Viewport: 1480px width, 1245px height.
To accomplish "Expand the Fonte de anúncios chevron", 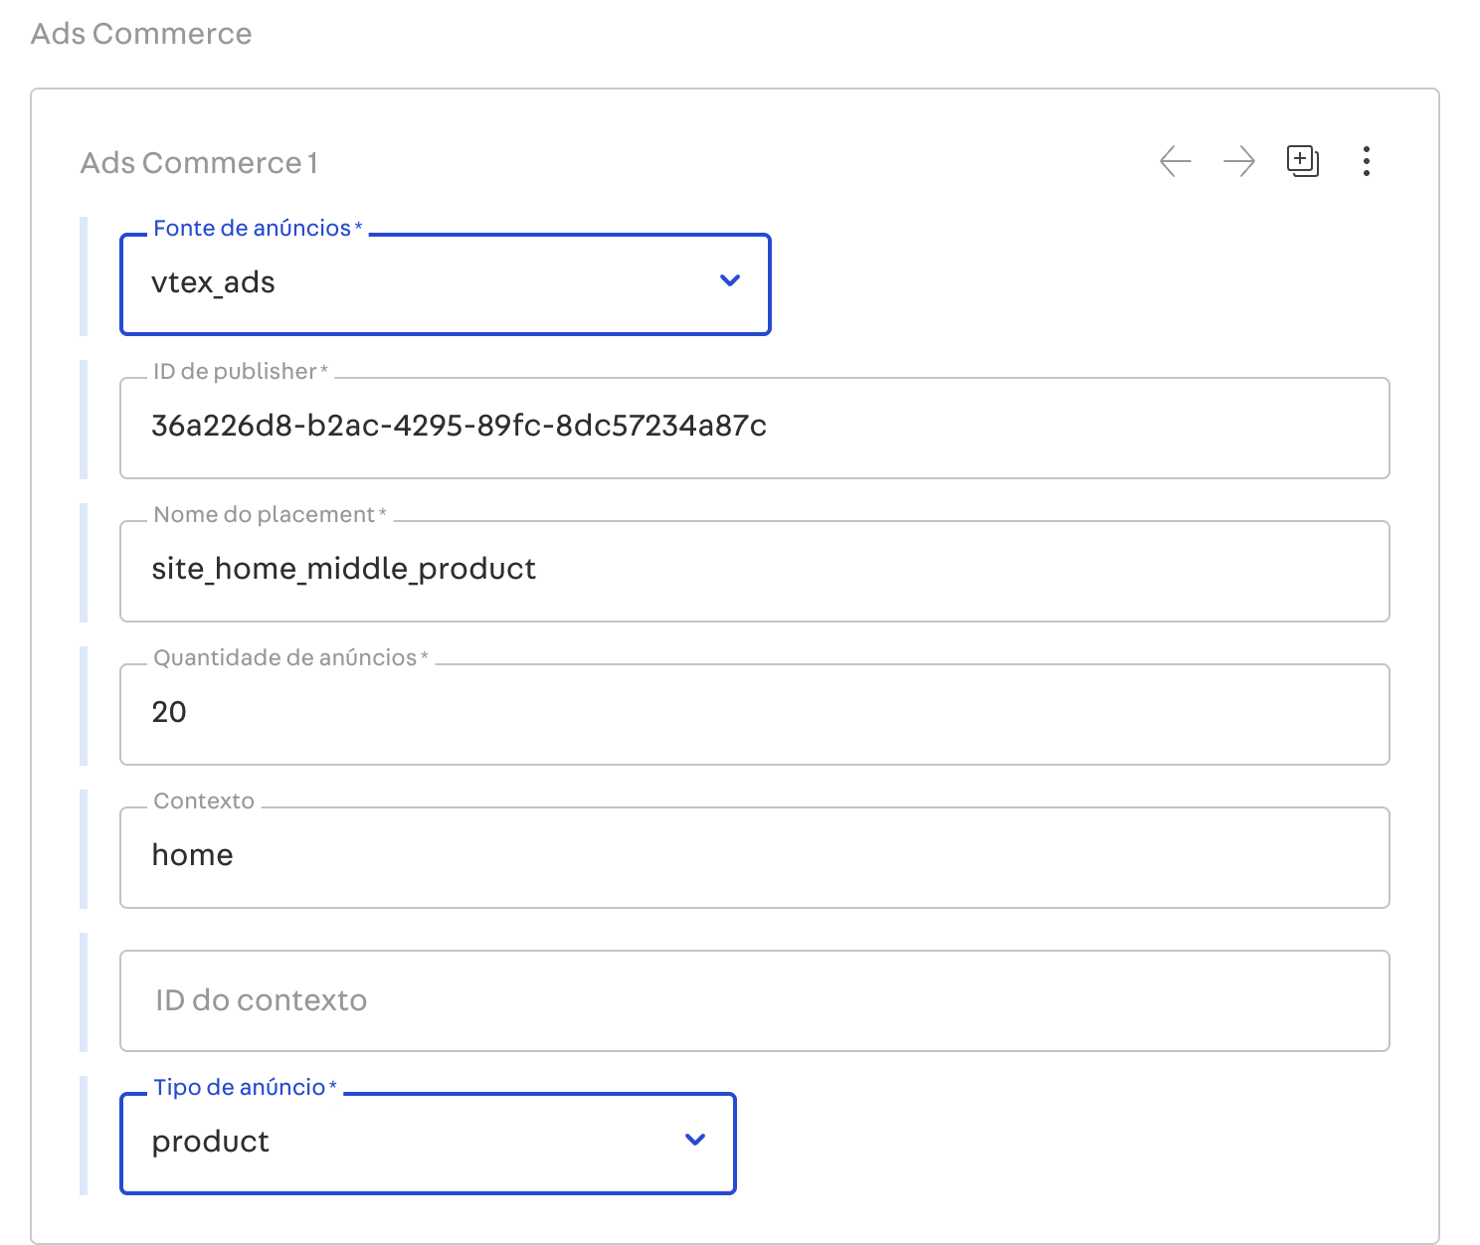I will coord(729,281).
